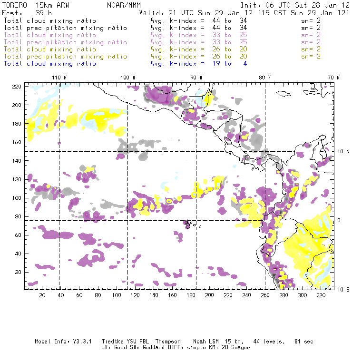Click the blue 'Avg. k-index = 19 to 4' text
The image size is (352, 352).
(x=199, y=64)
